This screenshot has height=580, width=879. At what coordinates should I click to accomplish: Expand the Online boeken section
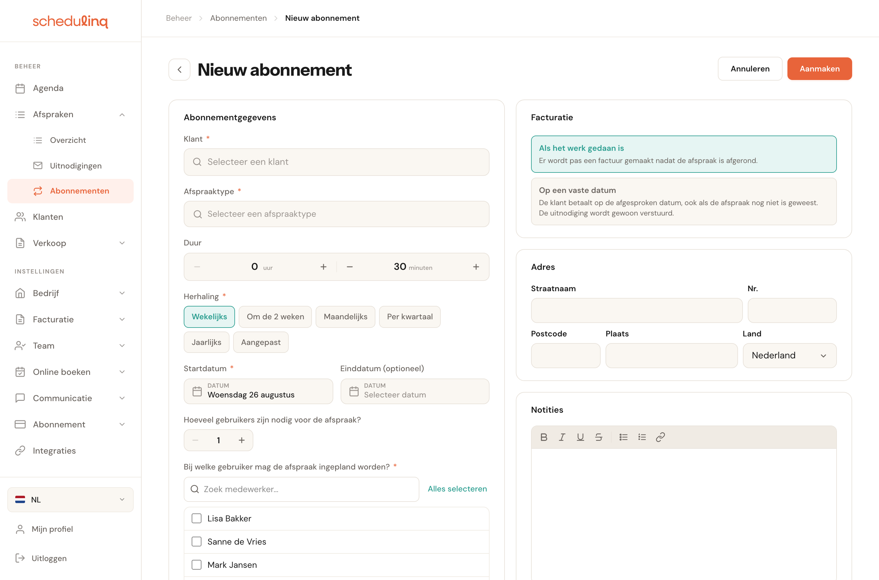[122, 372]
